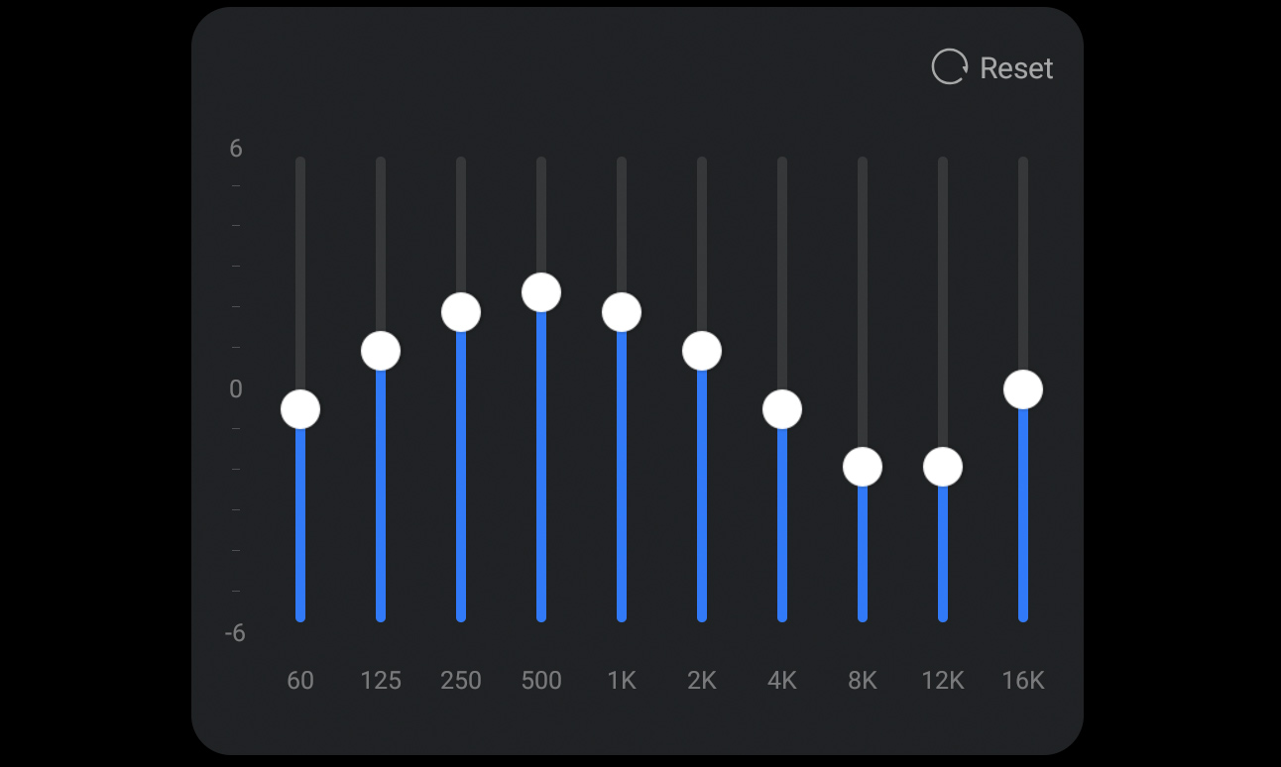Image resolution: width=1281 pixels, height=767 pixels.
Task: Click the 60 frequency label
Action: coord(300,681)
